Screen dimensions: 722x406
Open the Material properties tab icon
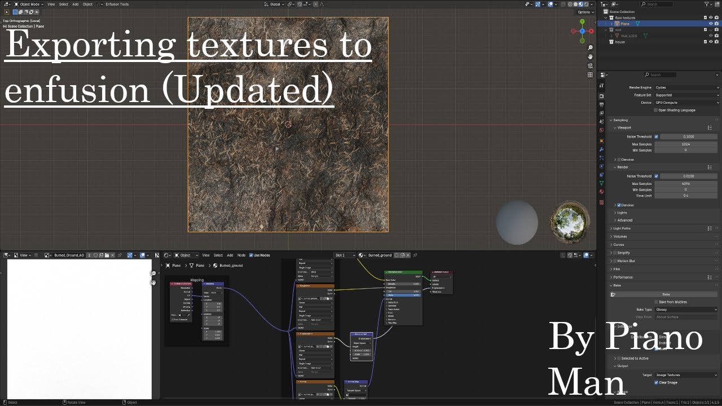(602, 192)
